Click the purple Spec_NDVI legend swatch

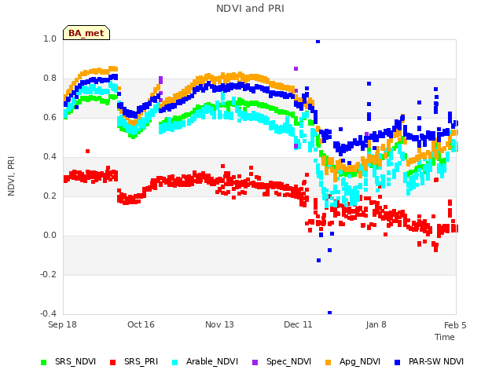(255, 362)
